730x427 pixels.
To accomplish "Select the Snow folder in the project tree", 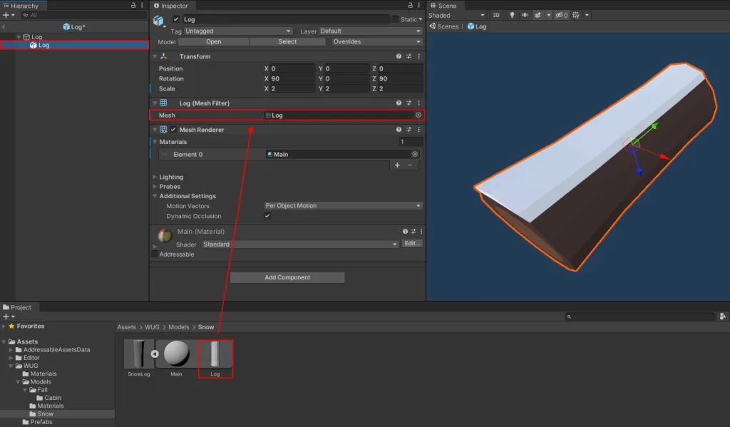I will (x=45, y=413).
